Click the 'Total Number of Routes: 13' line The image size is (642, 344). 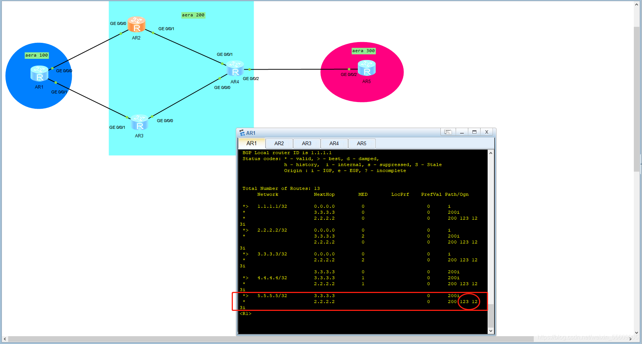click(x=281, y=188)
